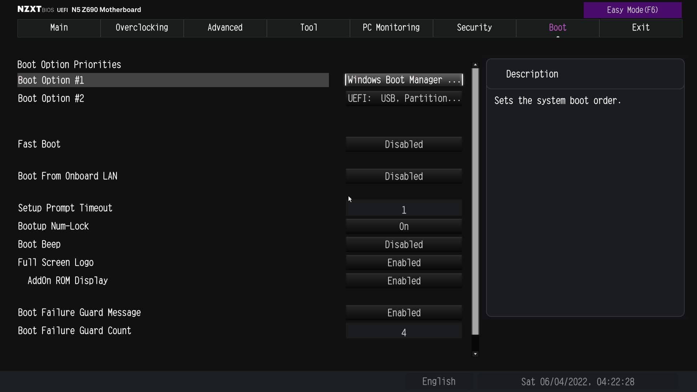
Task: Toggle Boot Failure Guard Message setting
Action: [x=404, y=313]
